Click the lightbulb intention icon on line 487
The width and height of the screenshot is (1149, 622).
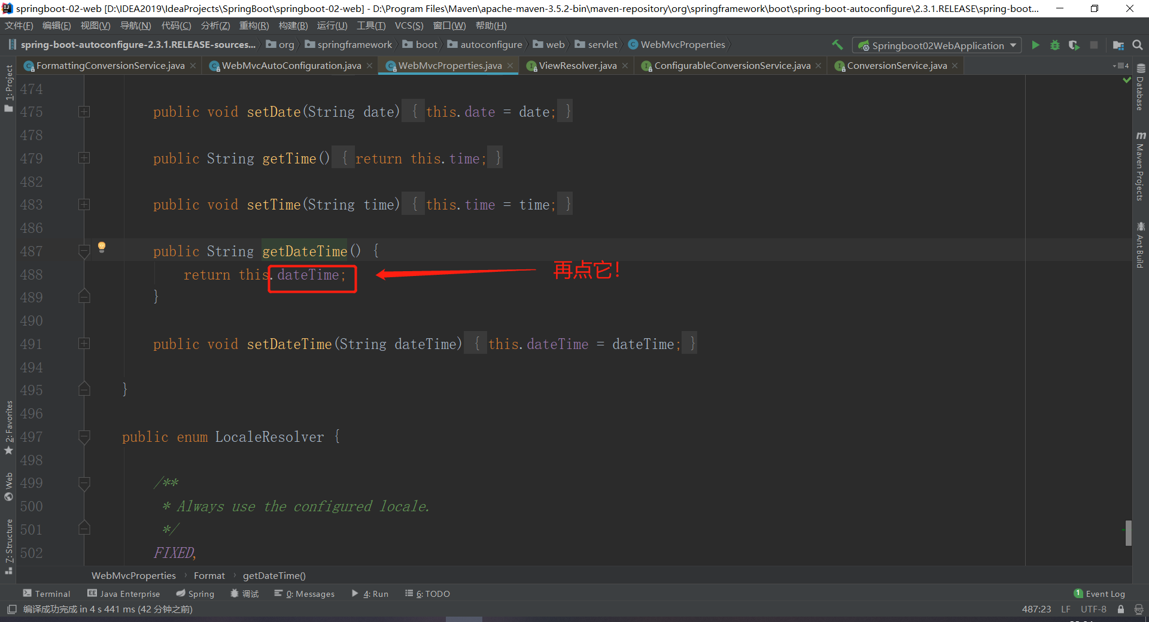102,247
